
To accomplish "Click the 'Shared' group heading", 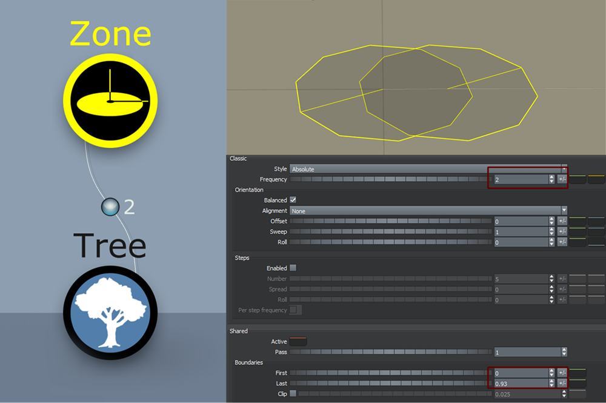I will pyautogui.click(x=238, y=331).
